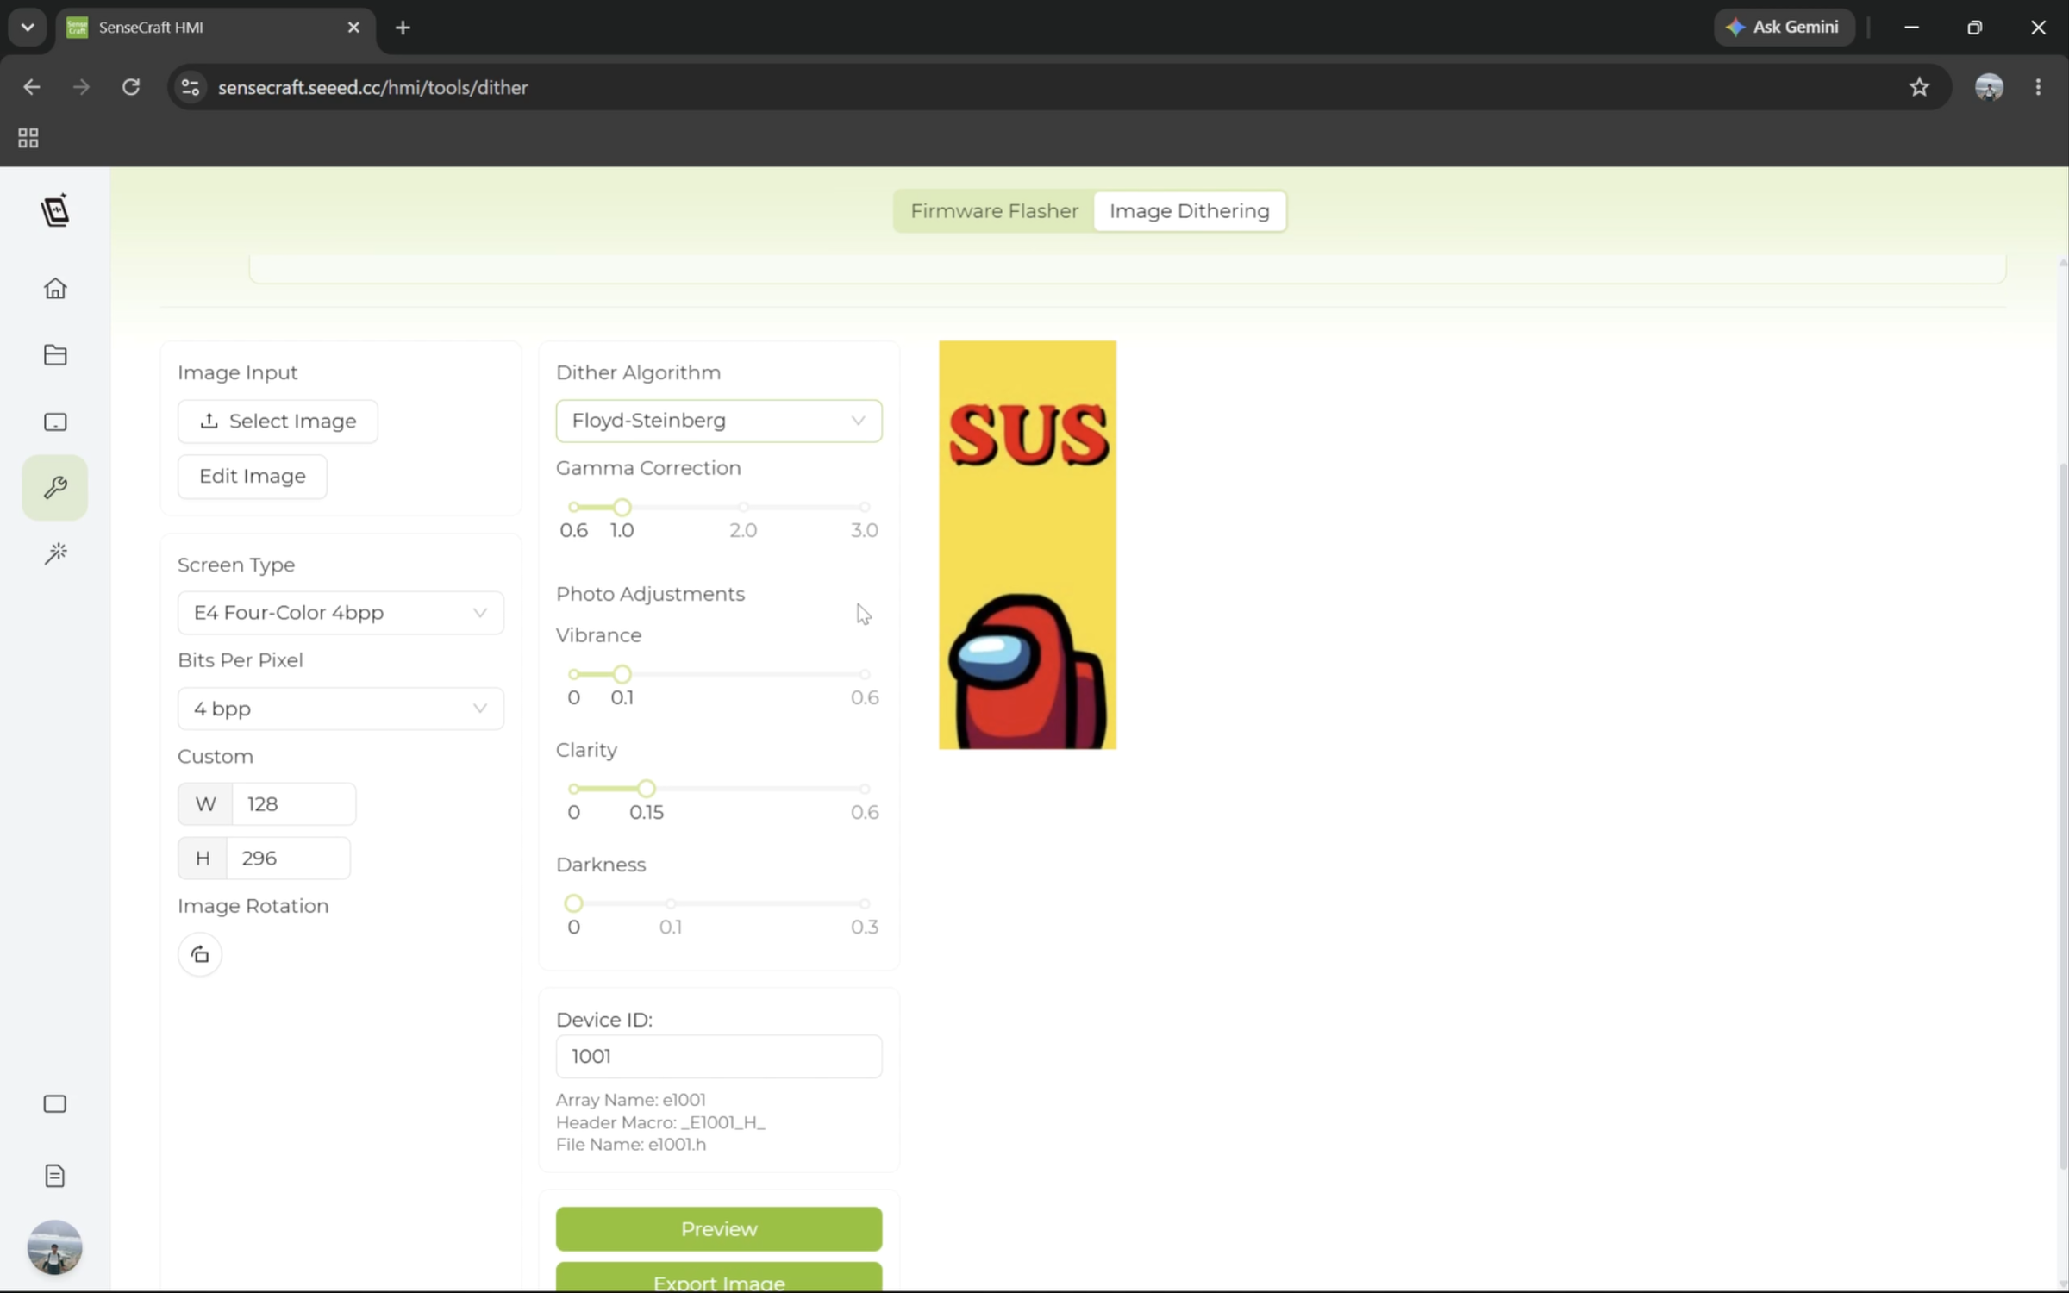Screen dimensions: 2069x1293
Task: Expand the Dither Algorithm Floyd-Steinberg dropdown
Action: click(x=719, y=421)
